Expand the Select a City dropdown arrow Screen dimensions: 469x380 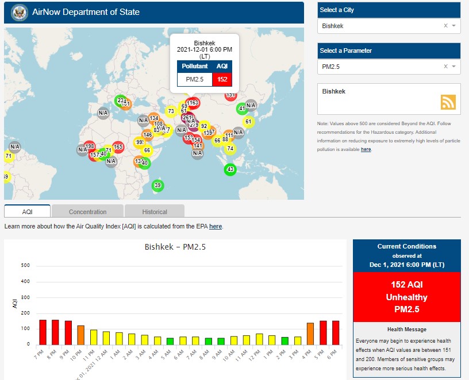(x=453, y=26)
